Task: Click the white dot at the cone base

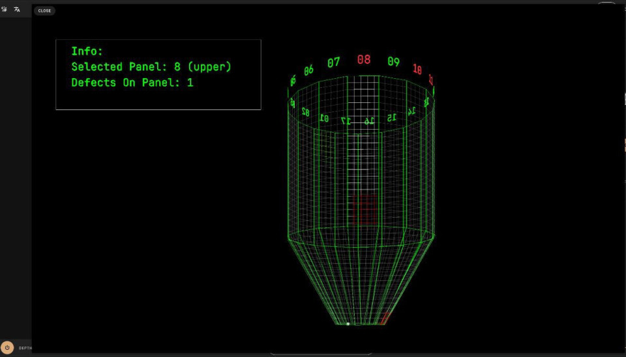Action: (x=348, y=323)
